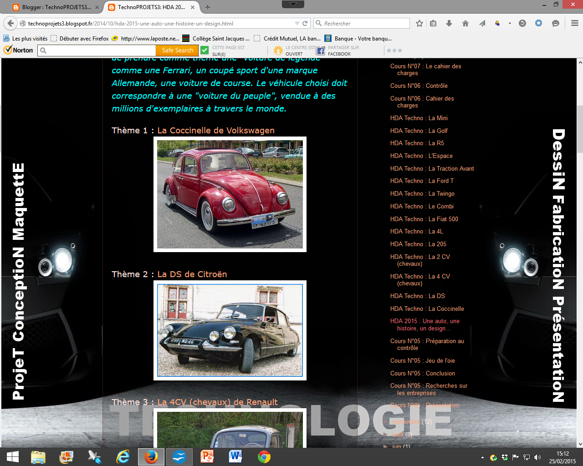Open the Windows Start button
This screenshot has width=583, height=466.
[13, 457]
